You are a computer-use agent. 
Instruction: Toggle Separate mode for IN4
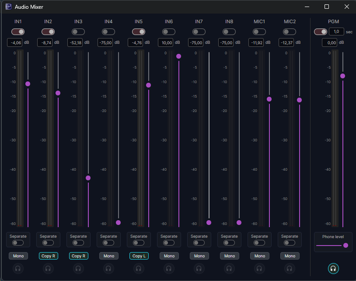point(108,243)
